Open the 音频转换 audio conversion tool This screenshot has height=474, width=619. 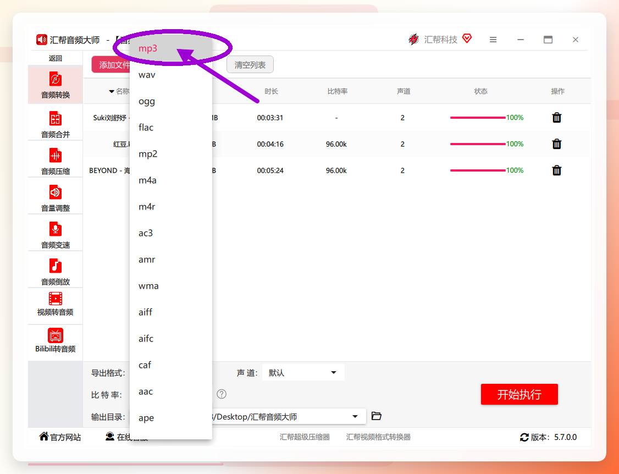56,85
